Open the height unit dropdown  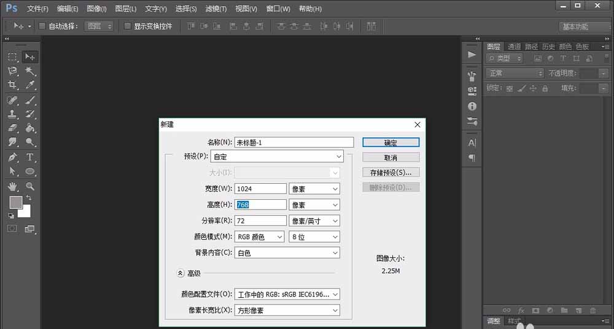(314, 205)
